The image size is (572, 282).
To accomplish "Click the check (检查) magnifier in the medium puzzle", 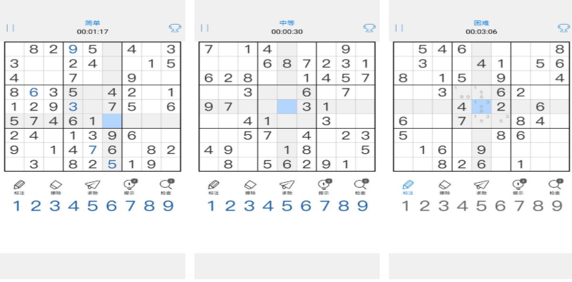I will click(361, 186).
